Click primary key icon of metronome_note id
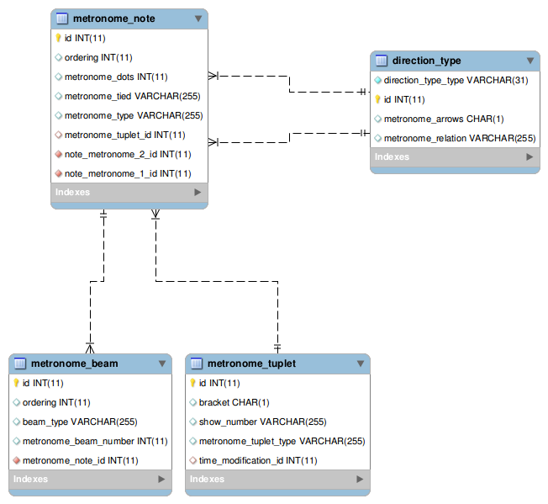Screen dimensions: 548x504 click(x=58, y=38)
